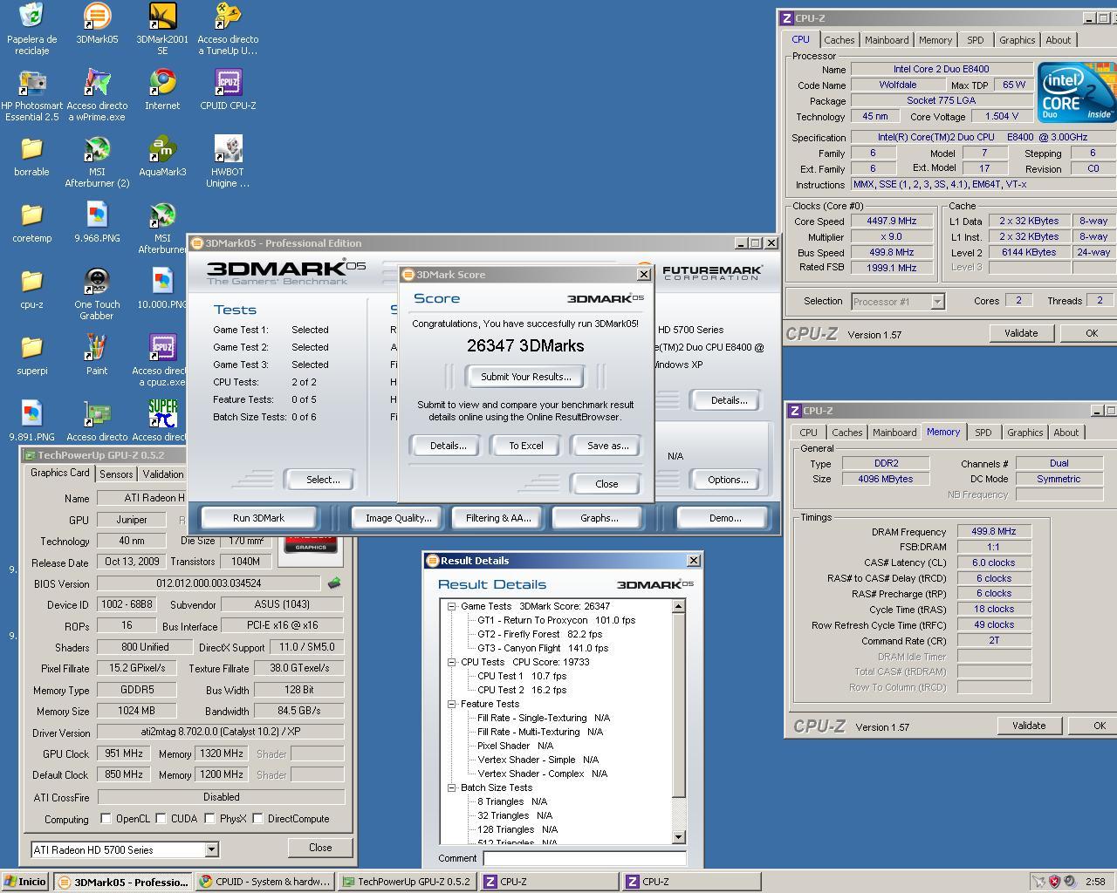1117x893 pixels.
Task: Click Submit Your Results button
Action: 525,377
